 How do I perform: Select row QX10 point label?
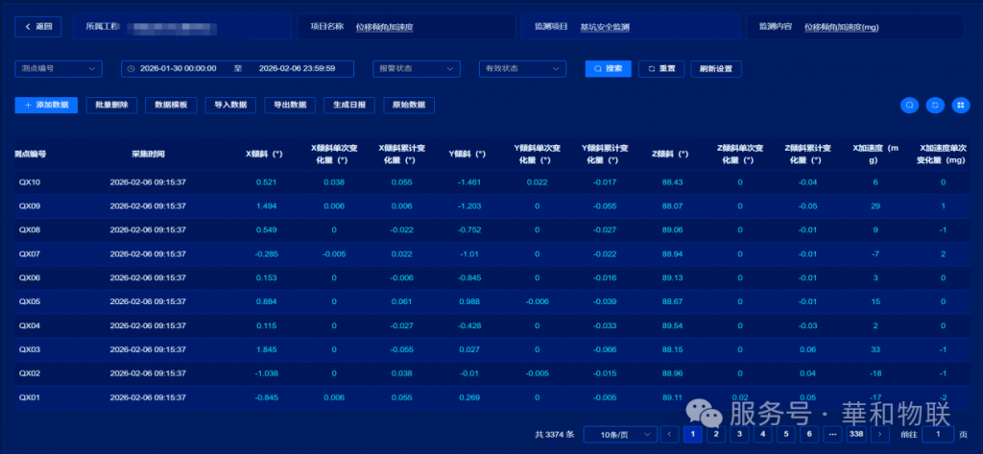29,182
